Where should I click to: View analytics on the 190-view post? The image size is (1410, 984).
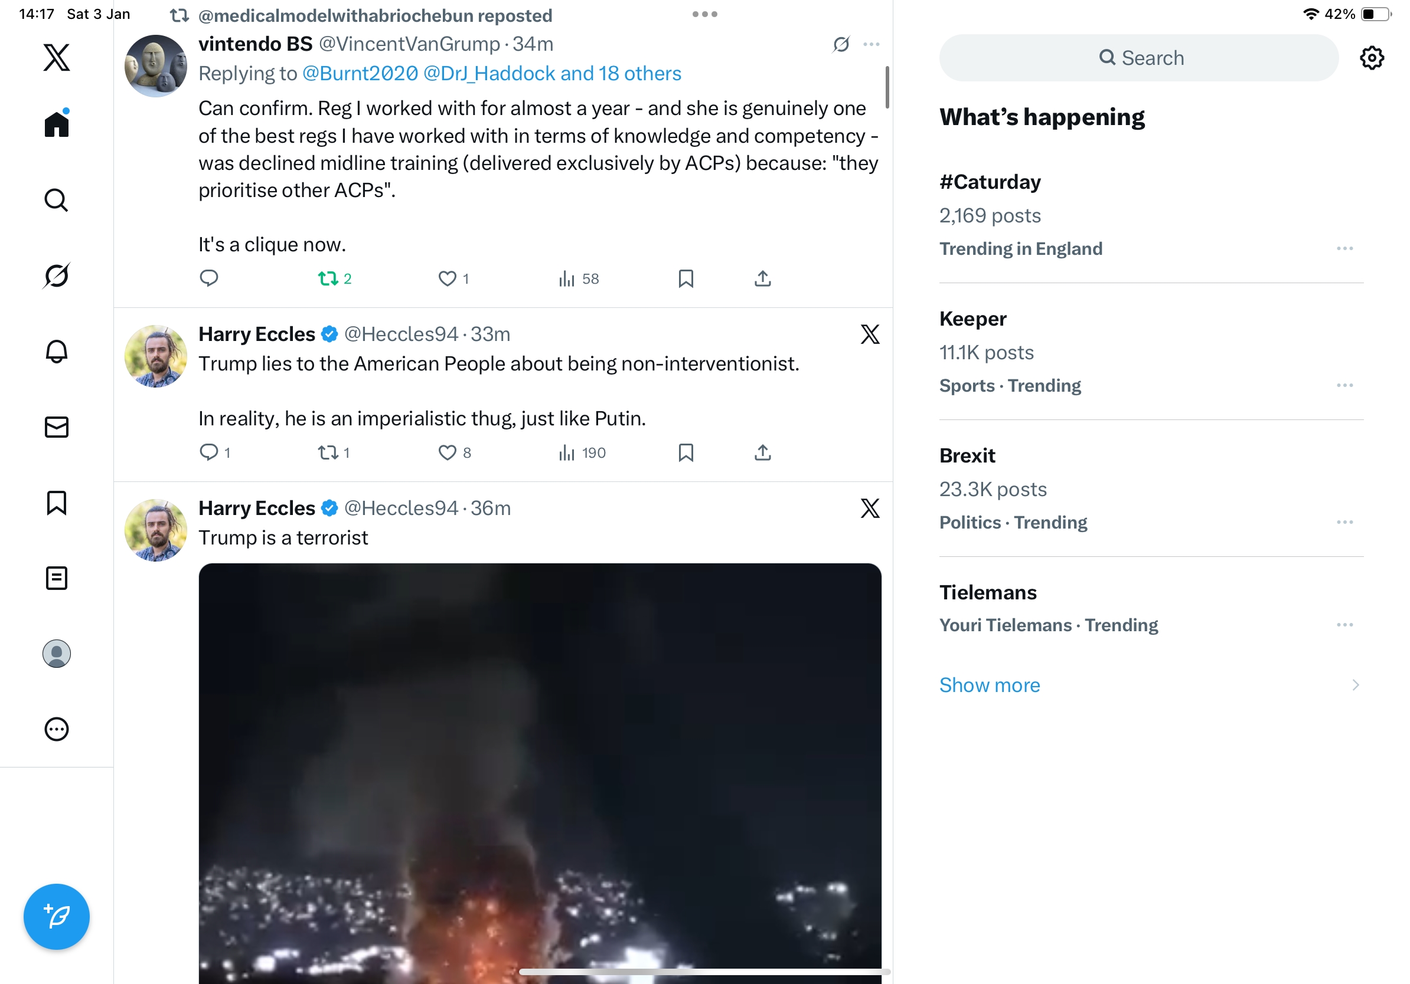click(581, 452)
